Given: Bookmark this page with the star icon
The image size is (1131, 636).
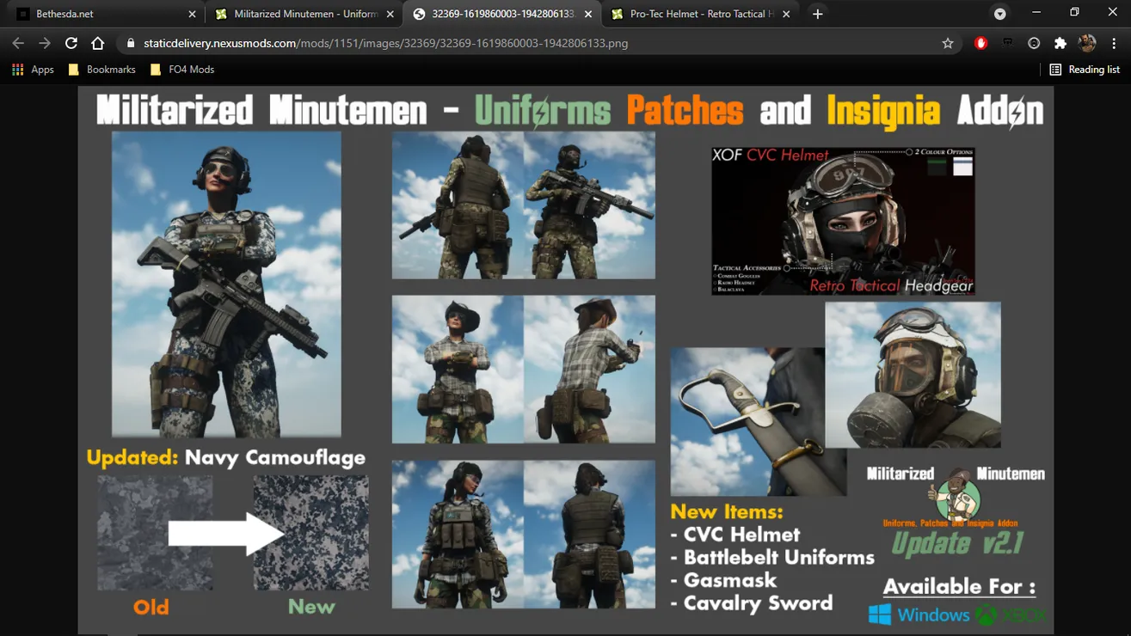Looking at the screenshot, I should [x=948, y=43].
